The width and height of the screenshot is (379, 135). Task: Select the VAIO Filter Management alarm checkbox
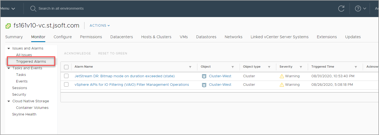[x=66, y=85]
